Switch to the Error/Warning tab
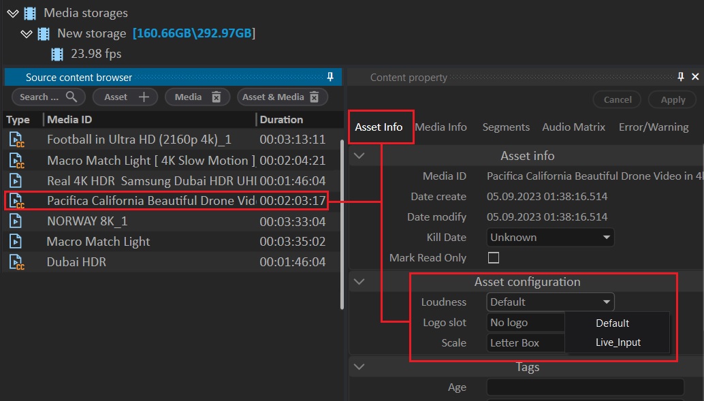 point(653,127)
